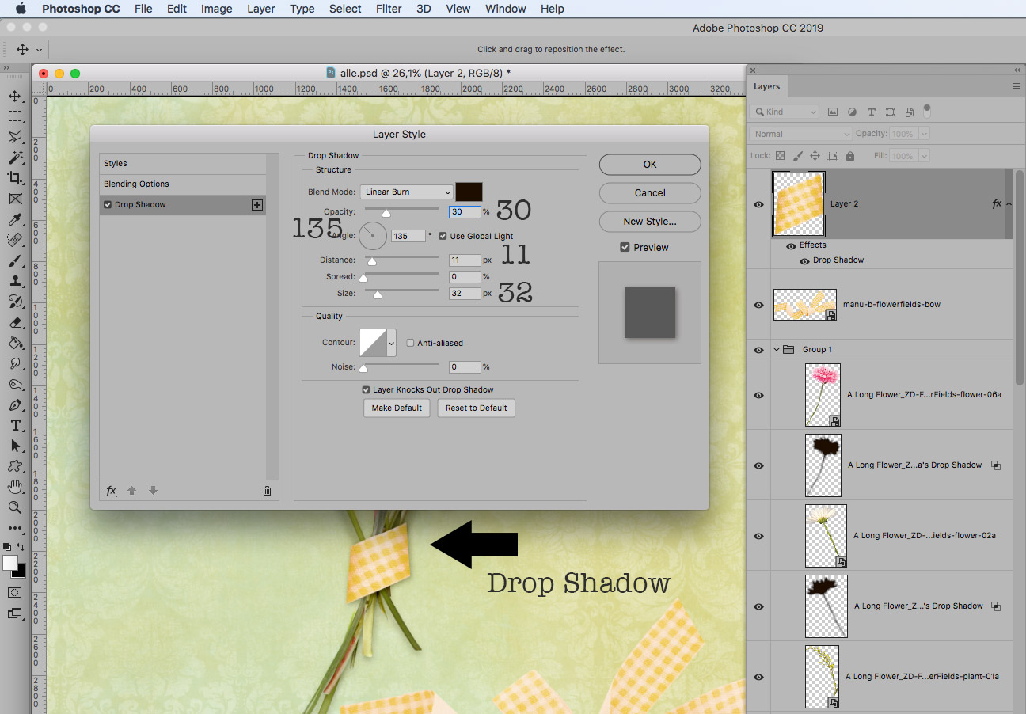The height and width of the screenshot is (714, 1026).
Task: Select the Horizontal Type tool
Action: (x=15, y=426)
